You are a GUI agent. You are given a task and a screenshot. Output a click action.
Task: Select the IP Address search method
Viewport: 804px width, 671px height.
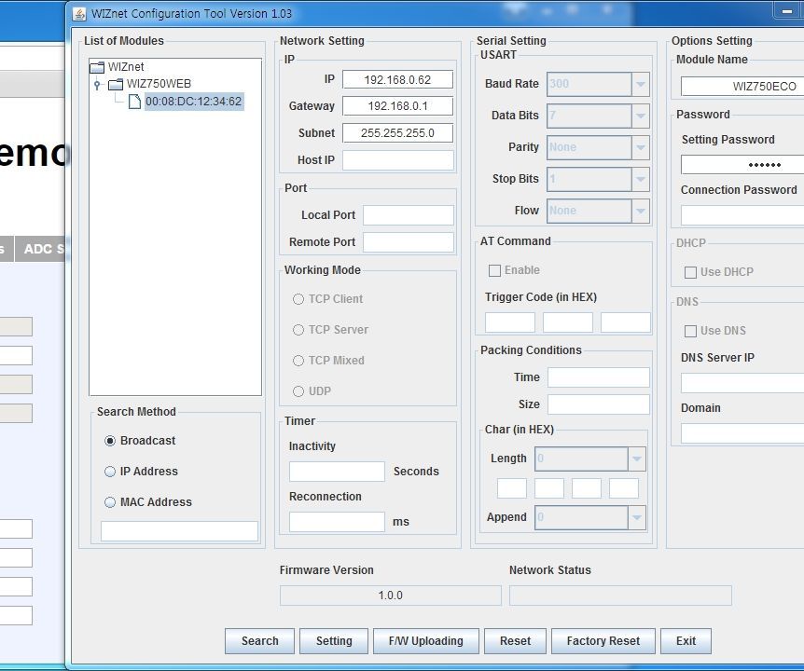coord(110,471)
